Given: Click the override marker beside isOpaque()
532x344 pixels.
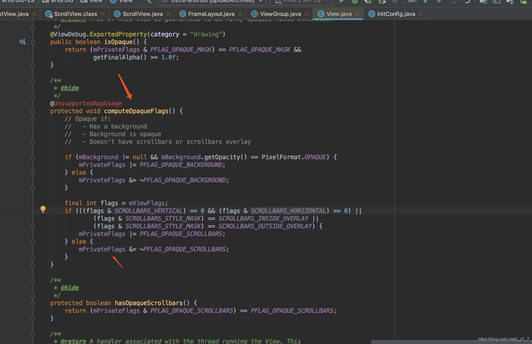Looking at the screenshot, I should 22,41.
